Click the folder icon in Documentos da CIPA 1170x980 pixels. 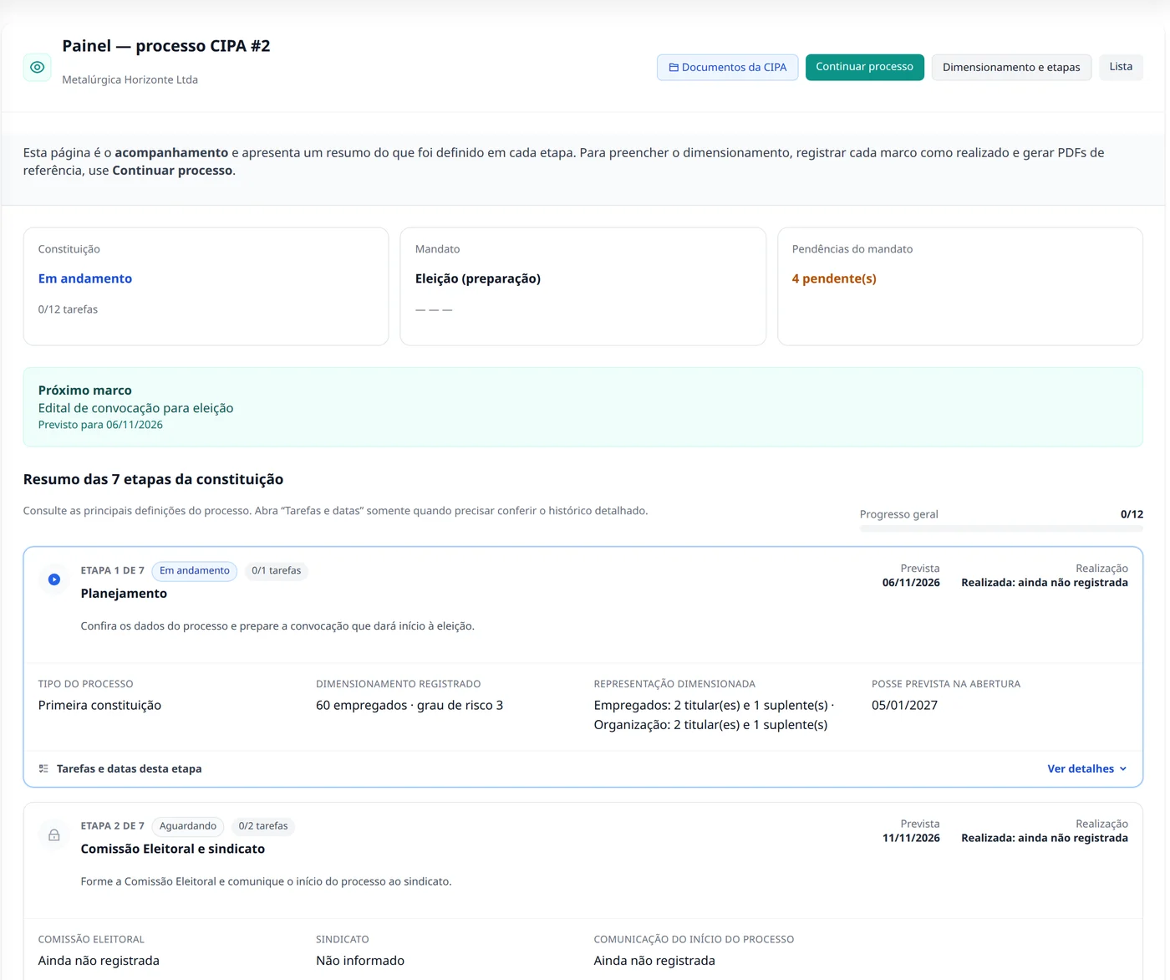[674, 68]
